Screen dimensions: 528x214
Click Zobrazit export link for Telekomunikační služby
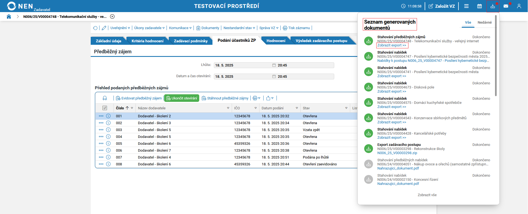392,45
